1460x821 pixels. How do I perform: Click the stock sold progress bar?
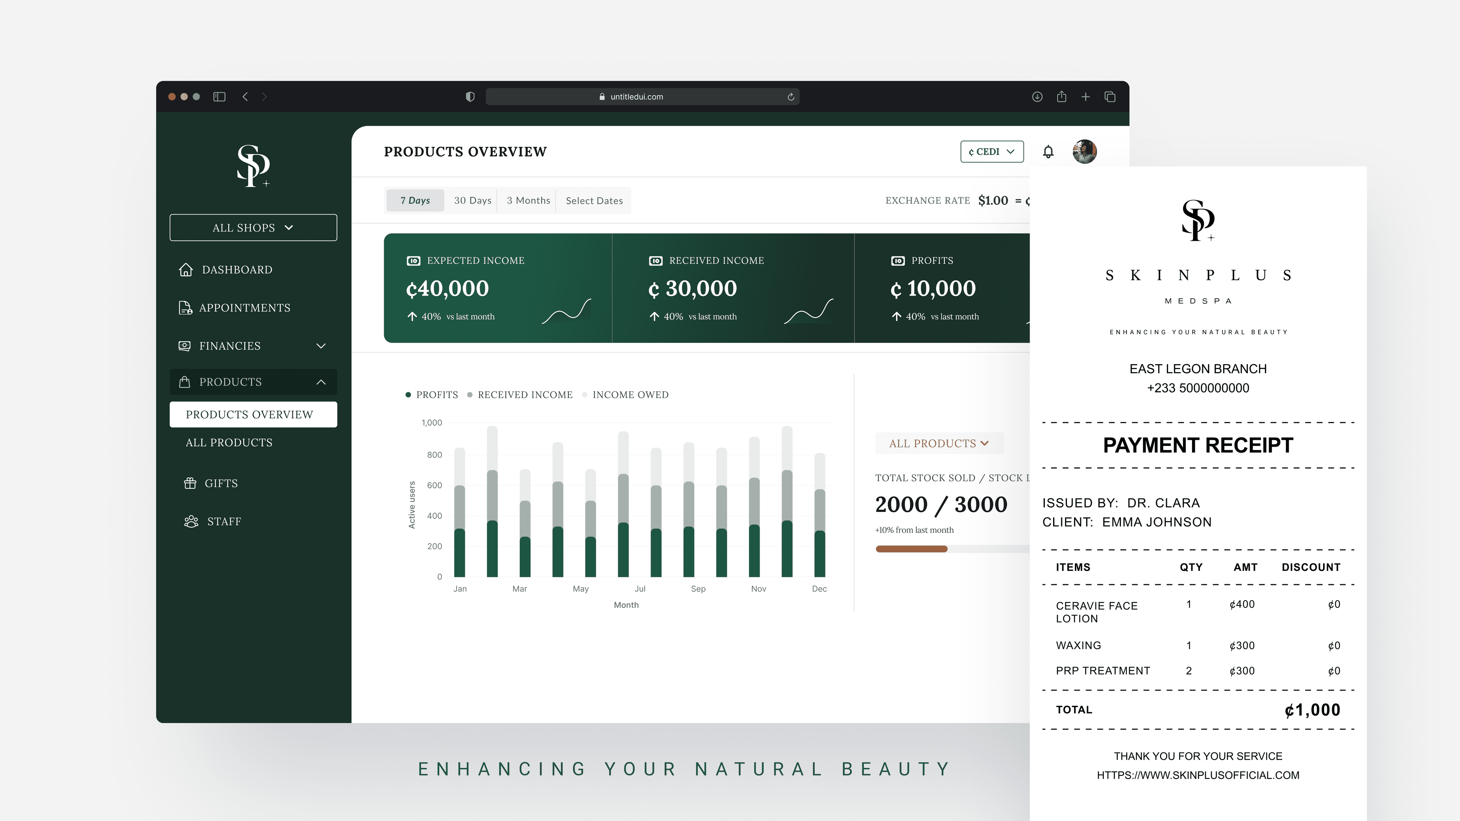953,548
